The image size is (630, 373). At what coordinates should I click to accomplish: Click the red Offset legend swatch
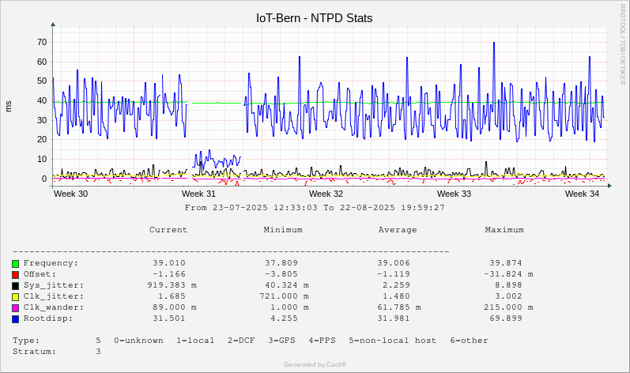tap(15, 275)
